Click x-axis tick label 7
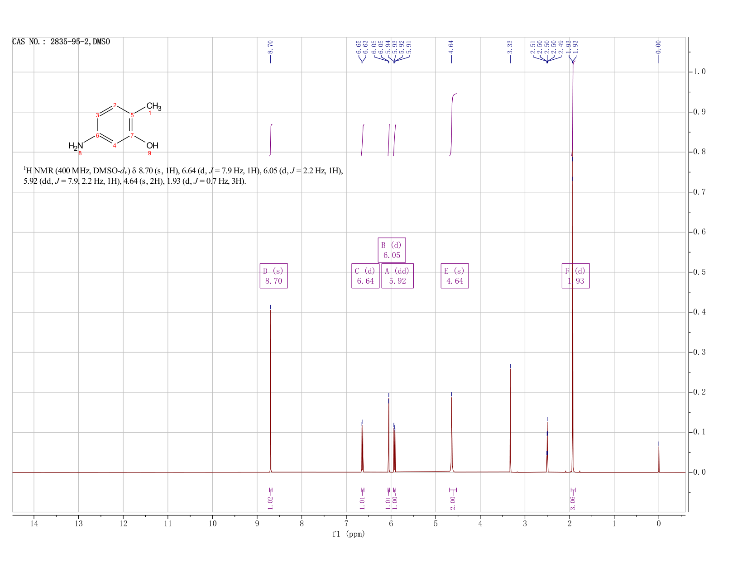The image size is (747, 577). [346, 524]
